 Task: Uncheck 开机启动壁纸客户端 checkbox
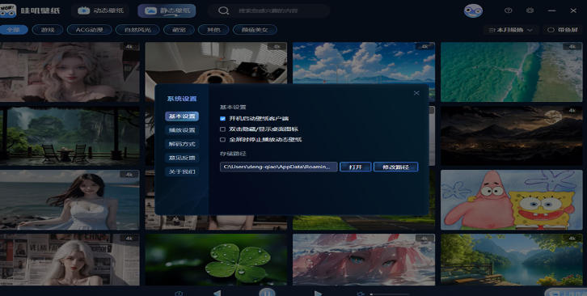pos(222,118)
